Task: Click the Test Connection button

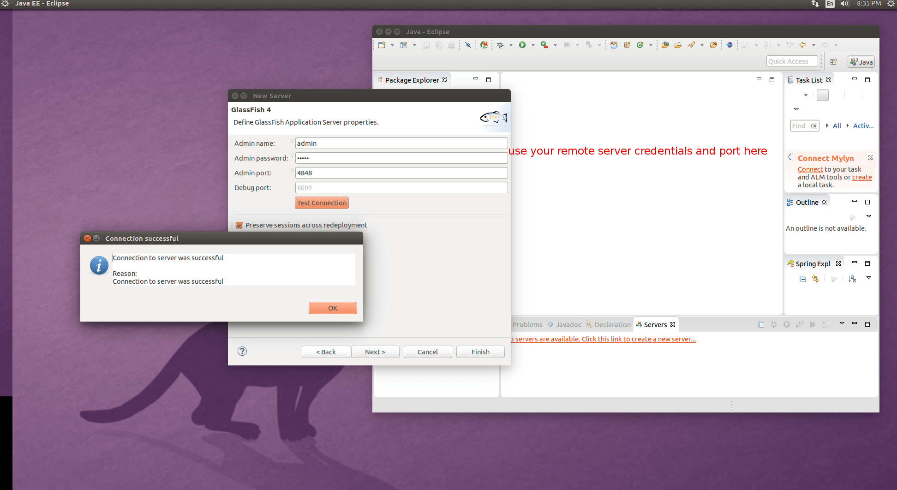Action: coord(322,203)
